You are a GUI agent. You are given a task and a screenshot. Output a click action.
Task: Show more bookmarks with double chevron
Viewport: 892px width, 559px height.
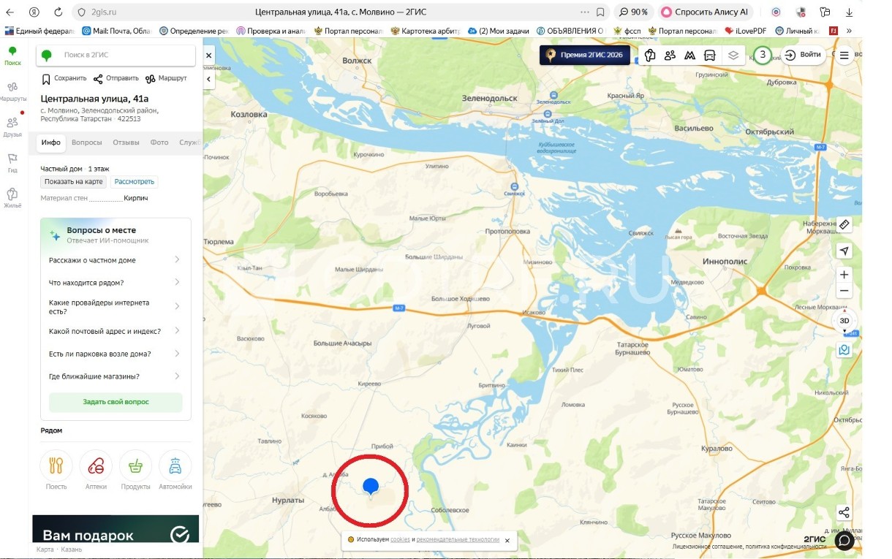coord(849,31)
